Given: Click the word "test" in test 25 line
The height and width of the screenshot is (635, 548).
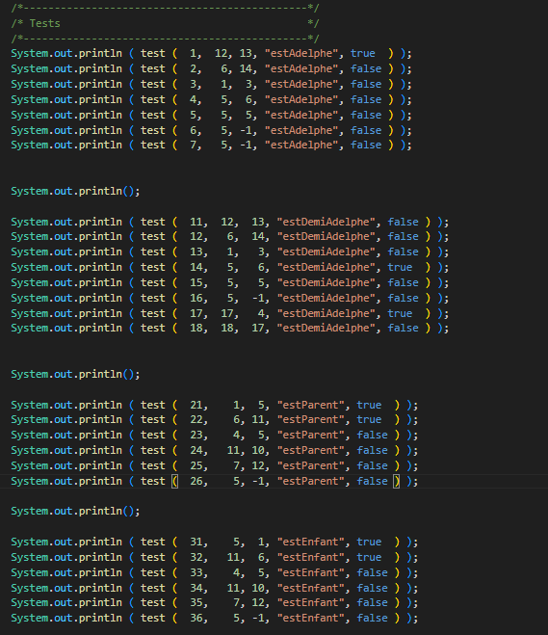Looking at the screenshot, I should [x=153, y=465].
